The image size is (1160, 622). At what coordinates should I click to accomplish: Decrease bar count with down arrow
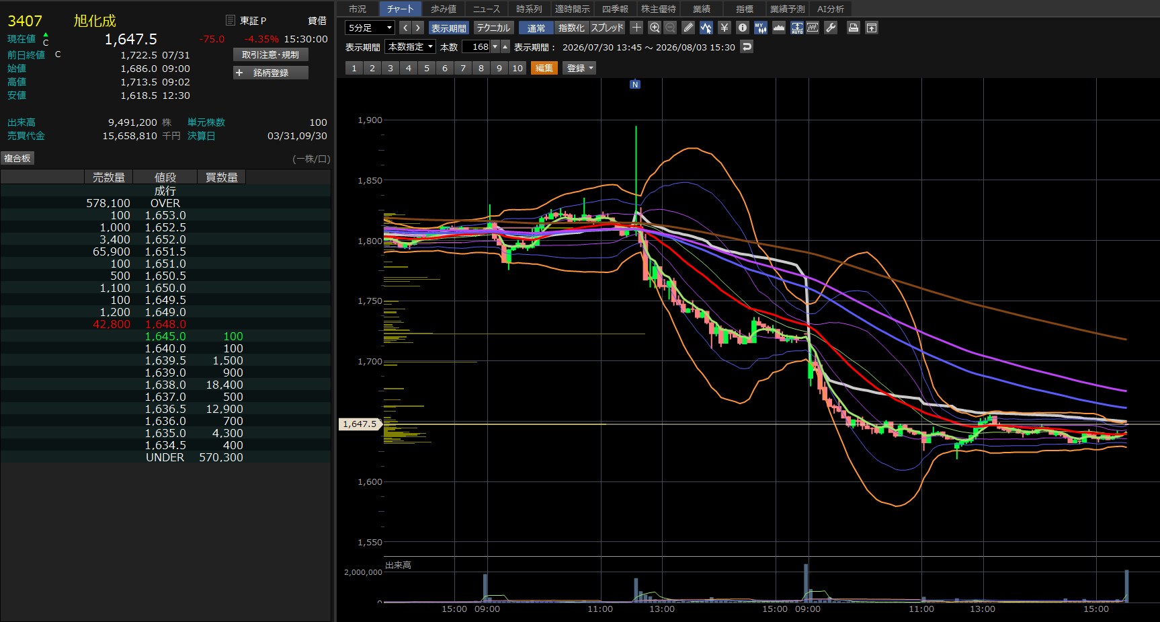point(495,46)
